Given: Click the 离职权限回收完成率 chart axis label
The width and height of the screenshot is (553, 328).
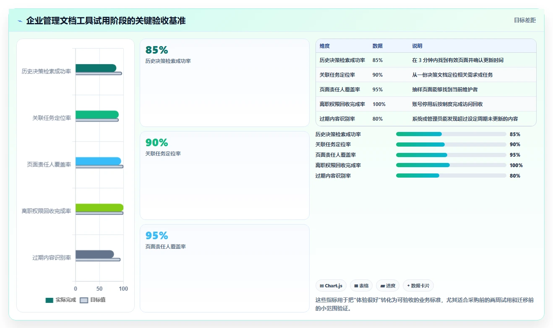Looking at the screenshot, I should coord(46,211).
